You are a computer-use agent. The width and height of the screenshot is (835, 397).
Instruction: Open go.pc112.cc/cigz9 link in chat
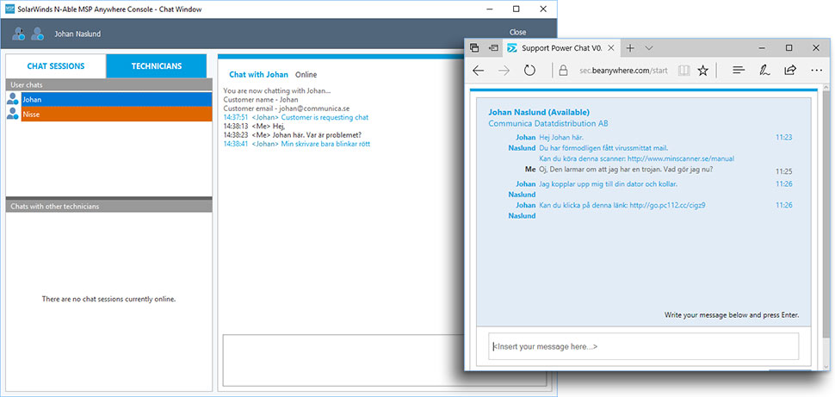pos(667,205)
